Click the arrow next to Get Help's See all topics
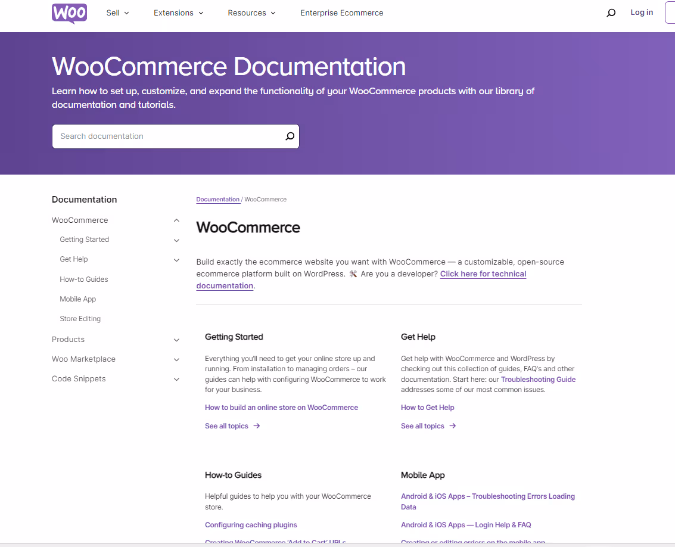Viewport: 675px width, 547px height. [453, 425]
